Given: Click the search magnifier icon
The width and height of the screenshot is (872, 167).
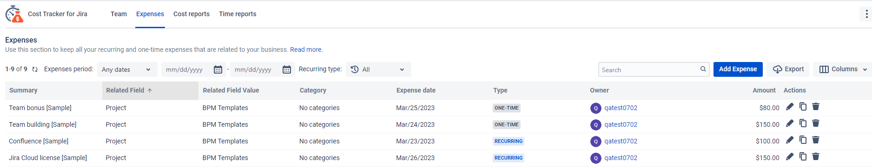Looking at the screenshot, I should pyautogui.click(x=703, y=69).
